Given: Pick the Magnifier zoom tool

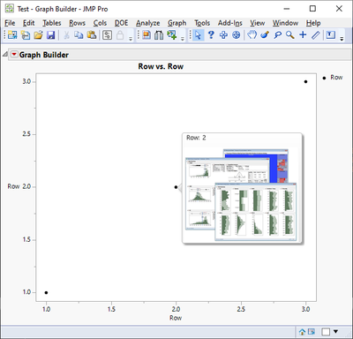Looking at the screenshot, I should click(x=290, y=35).
